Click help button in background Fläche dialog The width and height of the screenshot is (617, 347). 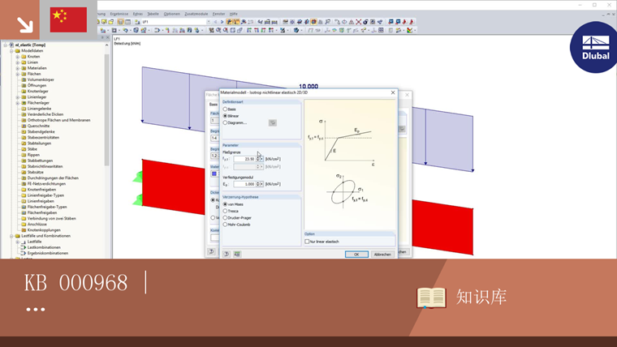click(x=211, y=251)
